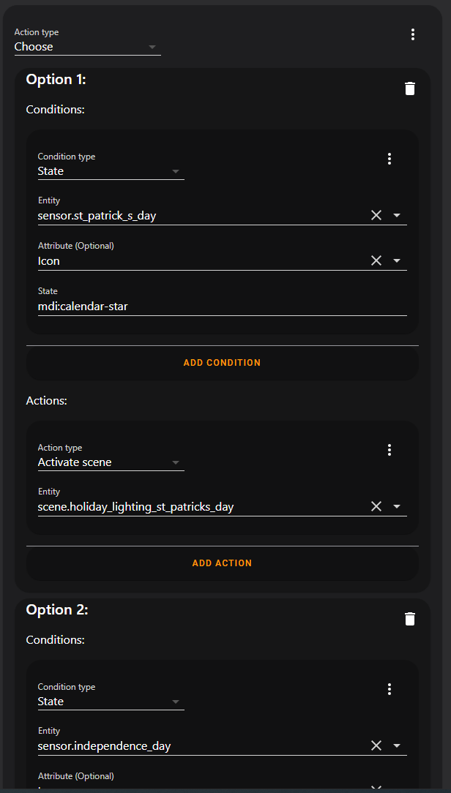Open the top-level Choose action overflow menu
The width and height of the screenshot is (451, 793).
(x=413, y=34)
